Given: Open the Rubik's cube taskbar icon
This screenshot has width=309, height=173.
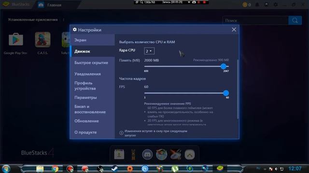Looking at the screenshot, I should coord(160,169).
